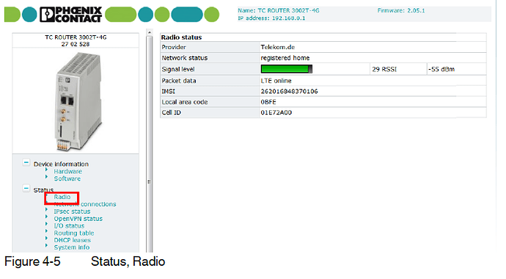
Task: Click the IMSI row label
Action: point(168,91)
